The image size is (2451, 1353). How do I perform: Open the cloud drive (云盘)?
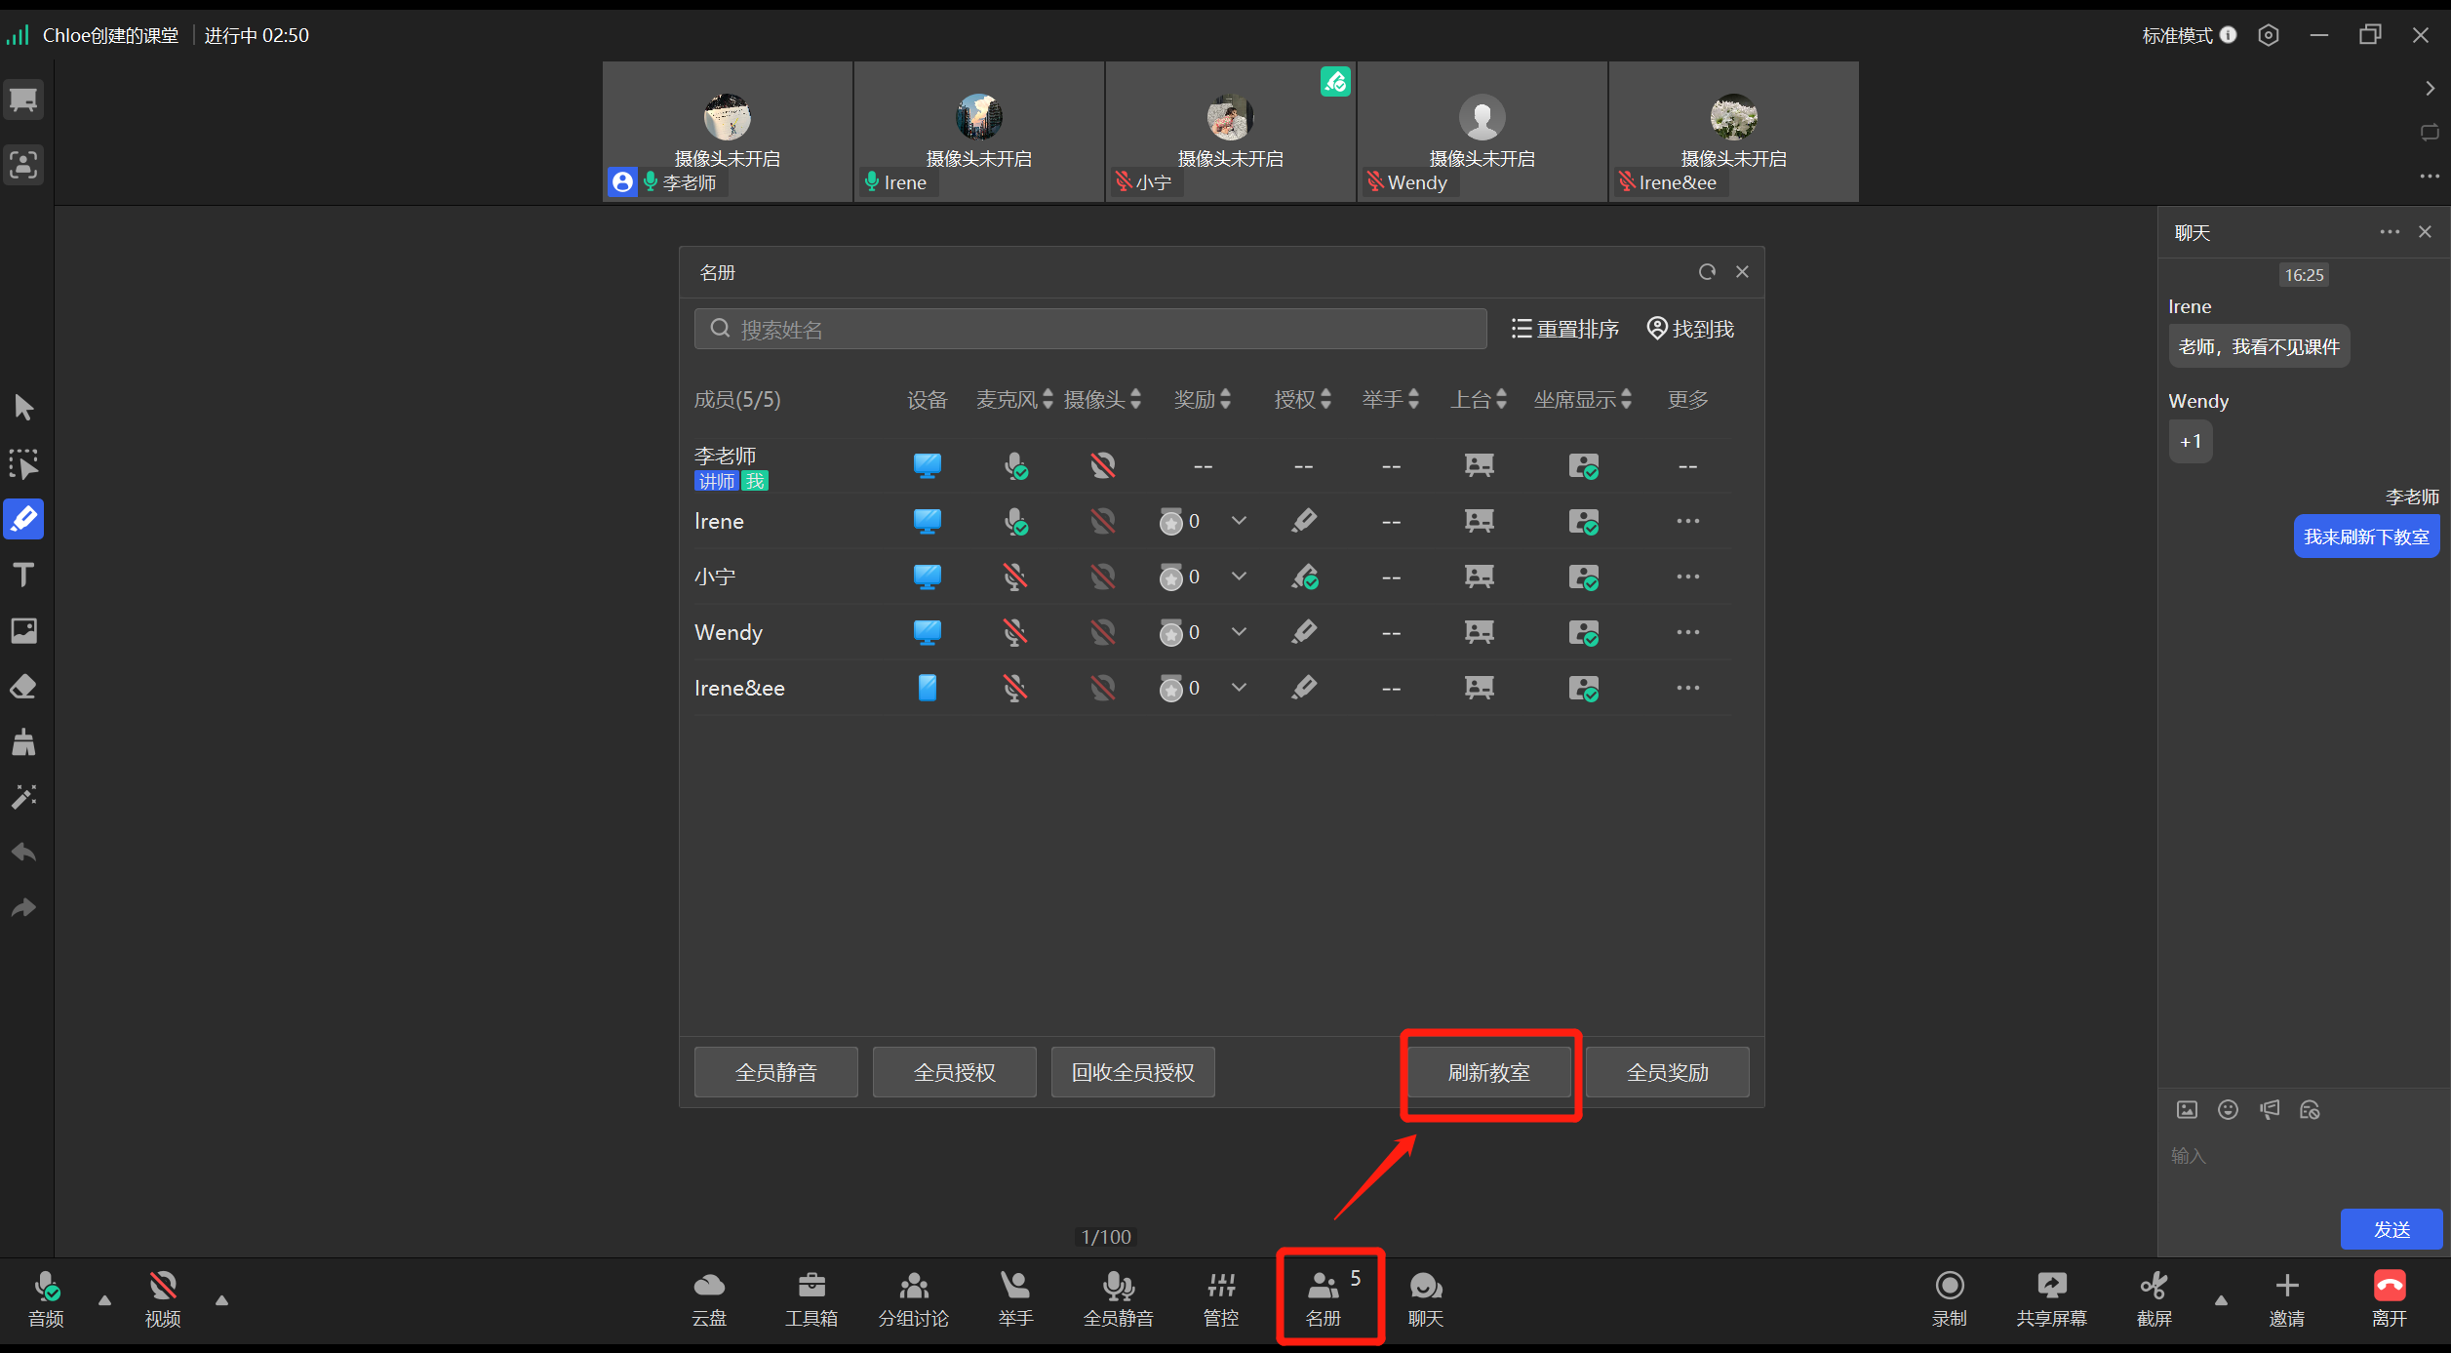pyautogui.click(x=709, y=1297)
